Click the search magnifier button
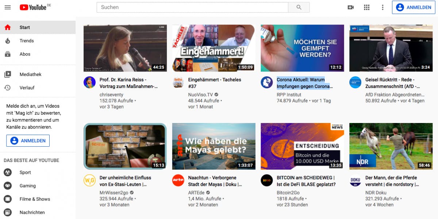The image size is (438, 219). pyautogui.click(x=299, y=7)
